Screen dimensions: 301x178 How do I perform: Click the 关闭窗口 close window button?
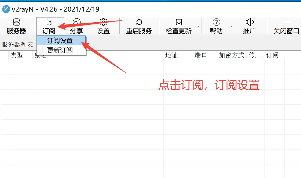pos(286,26)
